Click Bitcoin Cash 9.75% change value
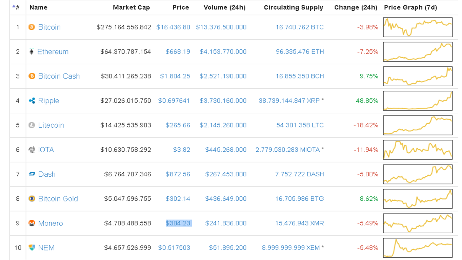Screen dimensions: 462x260 pyautogui.click(x=369, y=76)
